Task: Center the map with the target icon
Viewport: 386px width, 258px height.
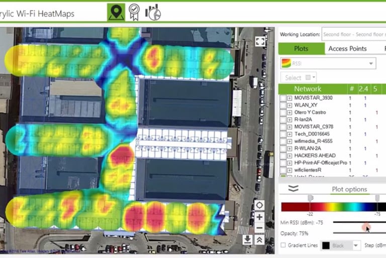Action: coord(259,205)
